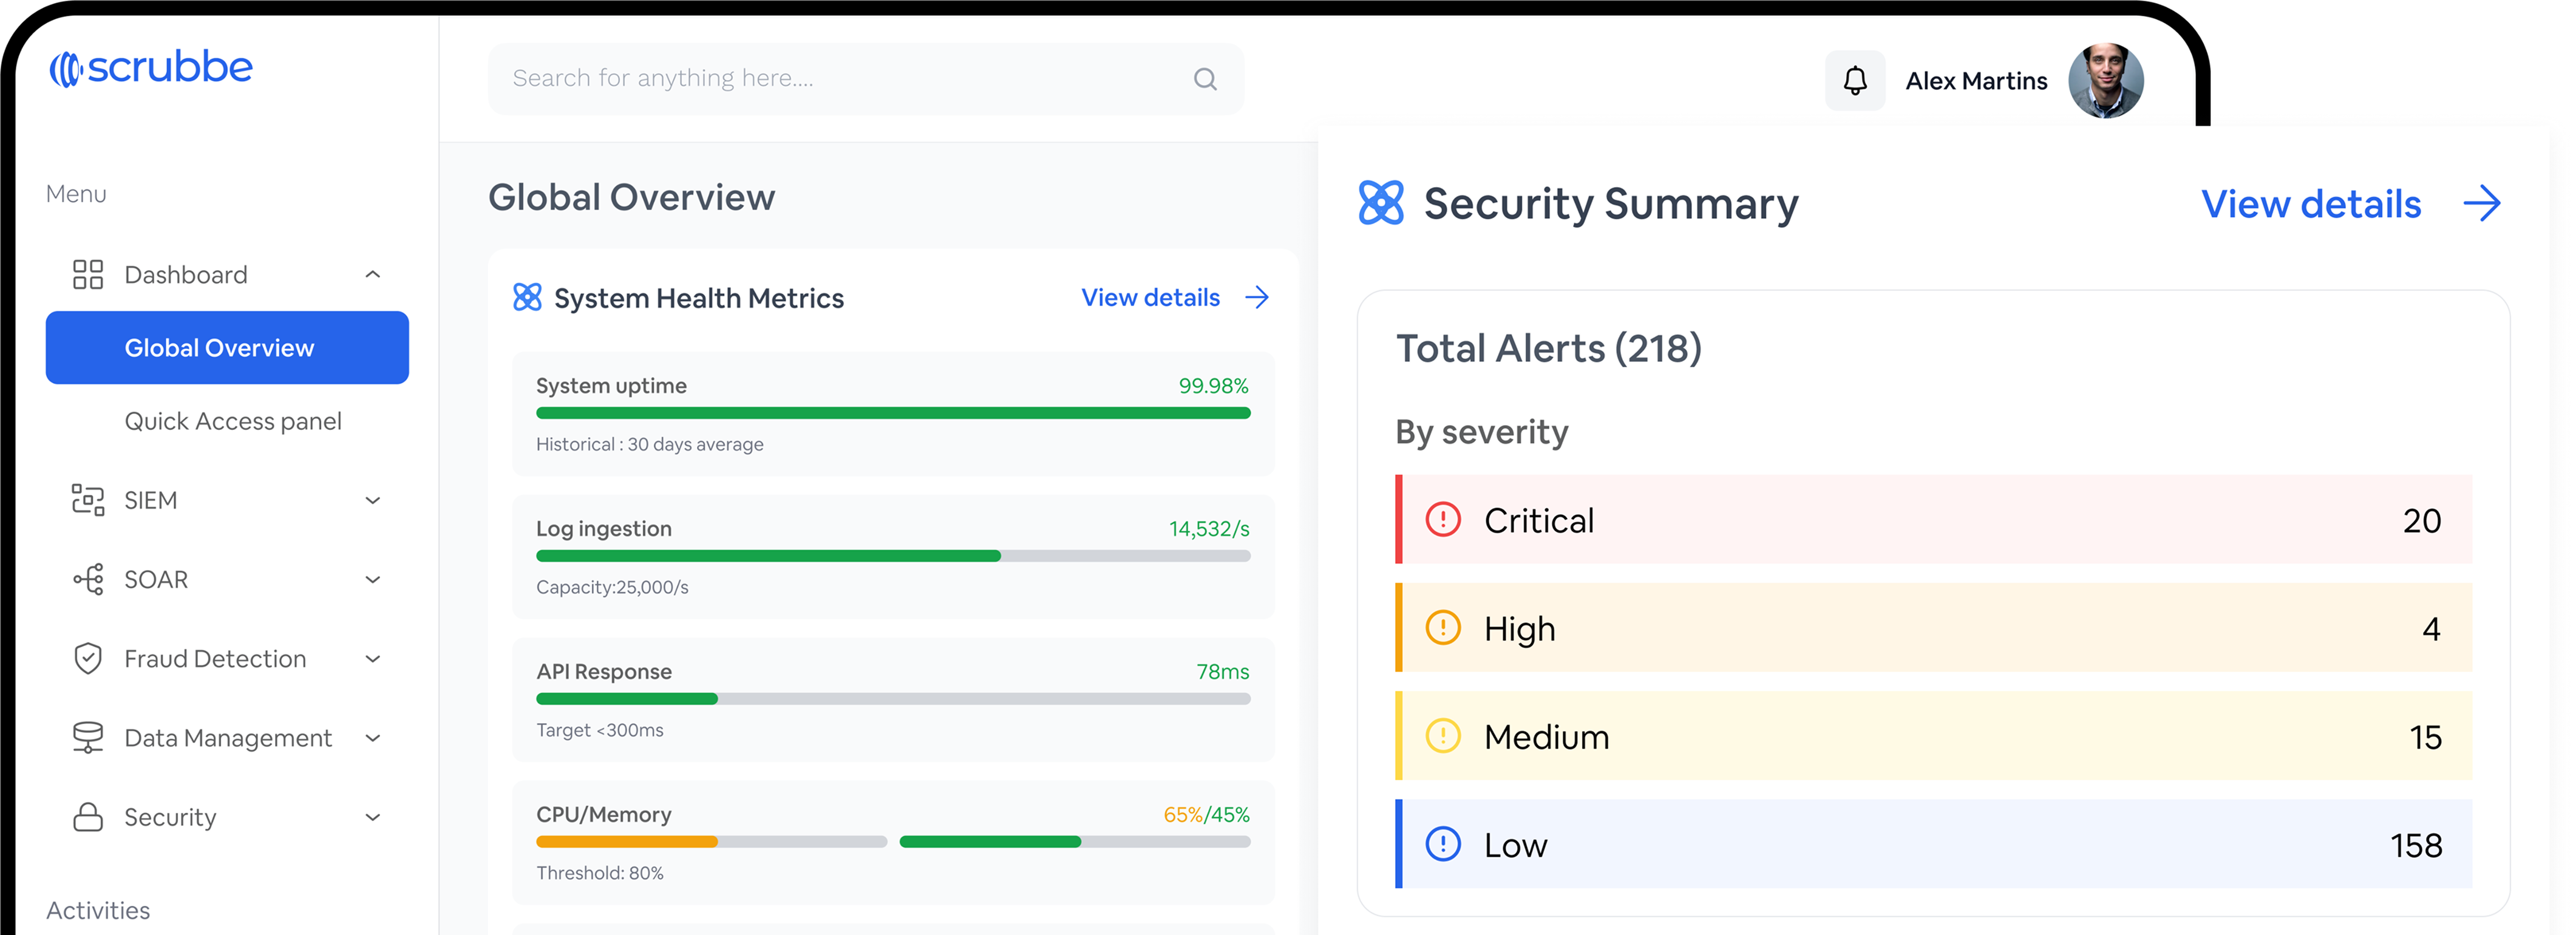Open the SIEM menu label
The width and height of the screenshot is (2576, 935).
click(151, 500)
